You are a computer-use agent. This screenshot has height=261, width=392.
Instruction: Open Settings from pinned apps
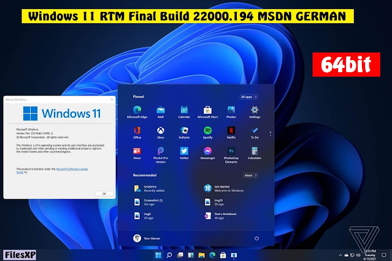click(255, 112)
